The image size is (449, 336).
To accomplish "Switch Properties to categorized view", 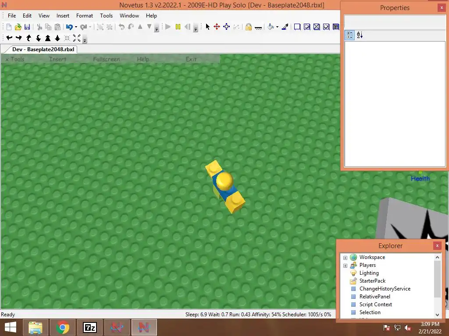I will pos(349,35).
